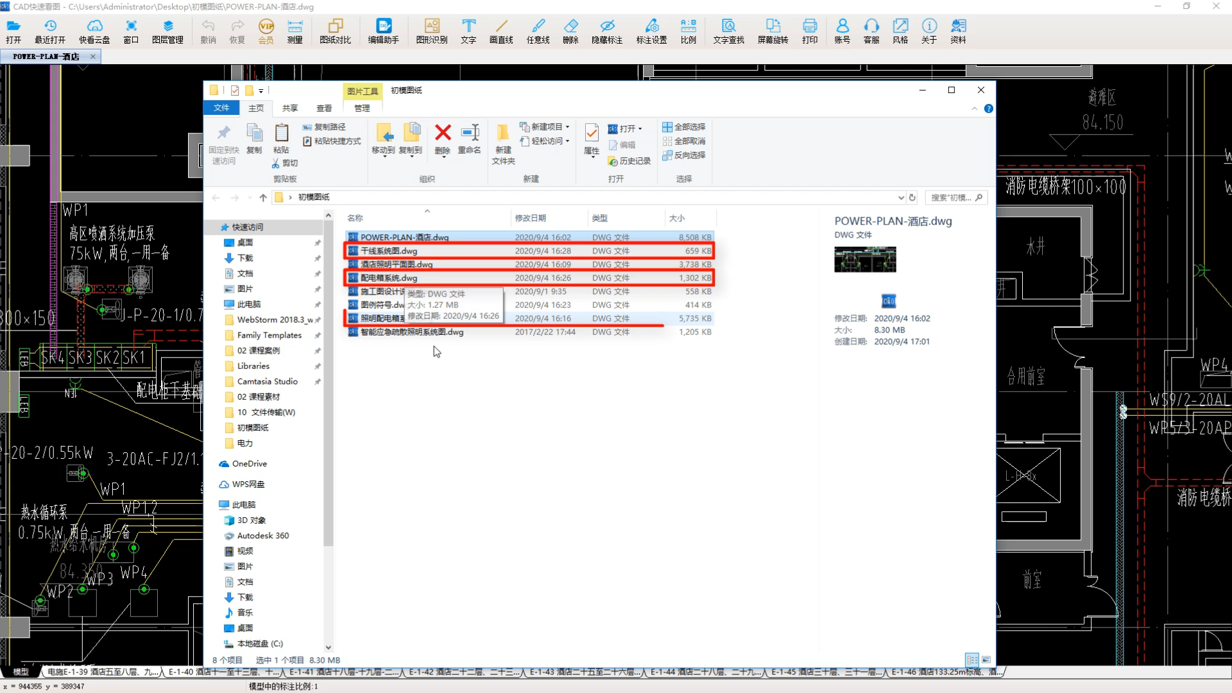Image resolution: width=1232 pixels, height=693 pixels.
Task: Click the 打印 print icon
Action: pyautogui.click(x=810, y=31)
